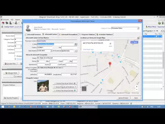This screenshot has width=165, height=124.
Task: Click the fourth user-with-dropdown toolbar icon
Action: pyautogui.click(x=16, y=23)
